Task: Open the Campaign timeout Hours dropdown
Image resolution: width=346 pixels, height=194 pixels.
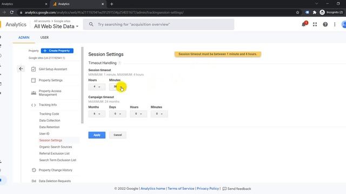Action: (x=138, y=114)
